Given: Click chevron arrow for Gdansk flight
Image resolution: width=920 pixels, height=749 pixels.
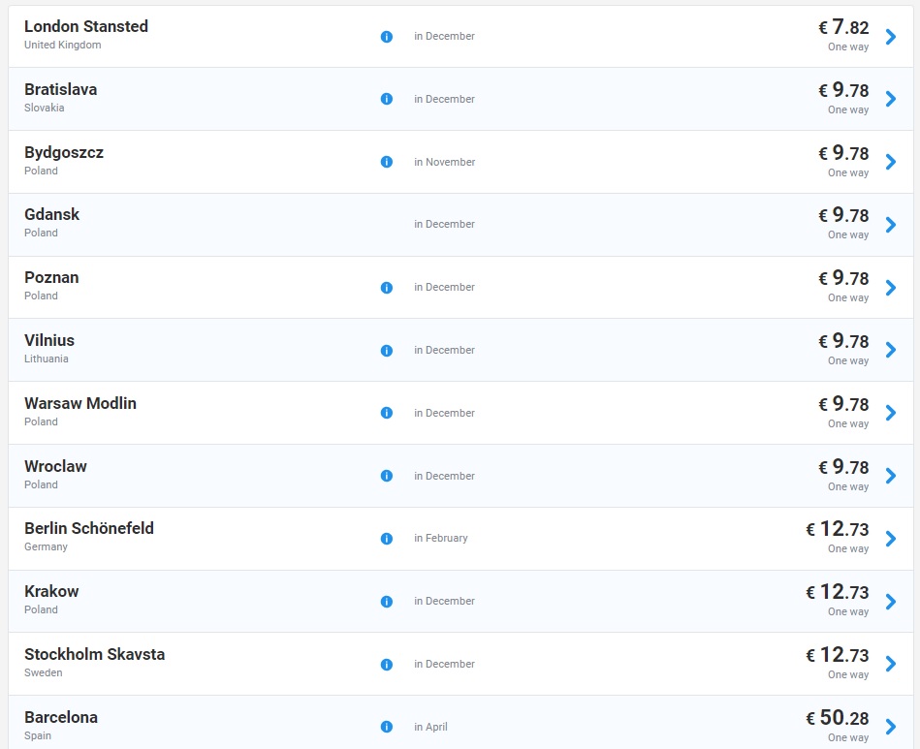Looking at the screenshot, I should (891, 225).
